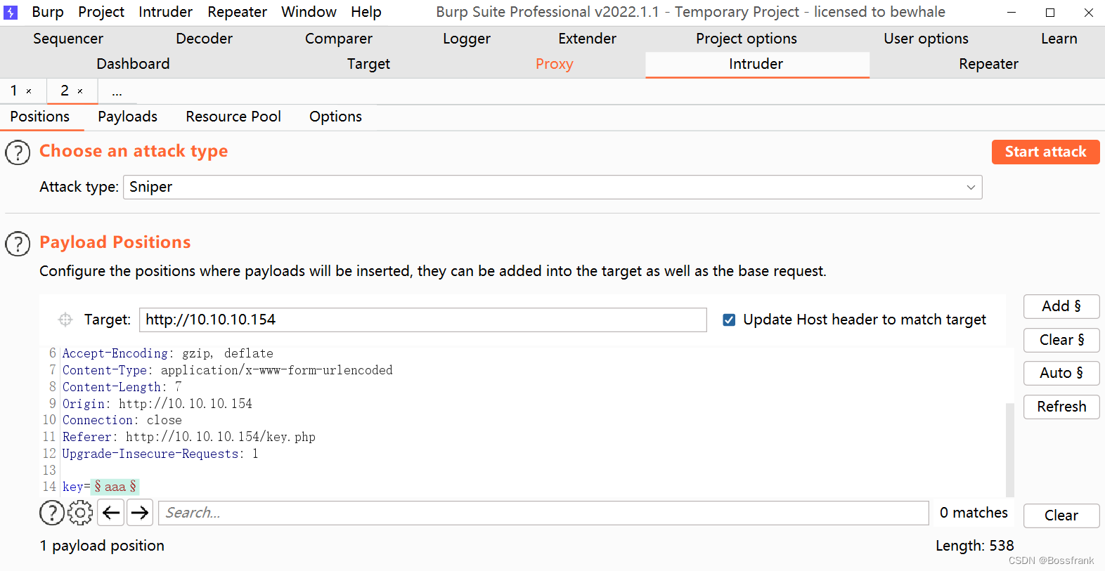Image resolution: width=1105 pixels, height=571 pixels.
Task: Open the Project menu
Action: [x=101, y=12]
